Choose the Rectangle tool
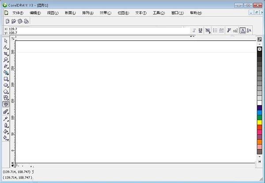 pos(6,79)
